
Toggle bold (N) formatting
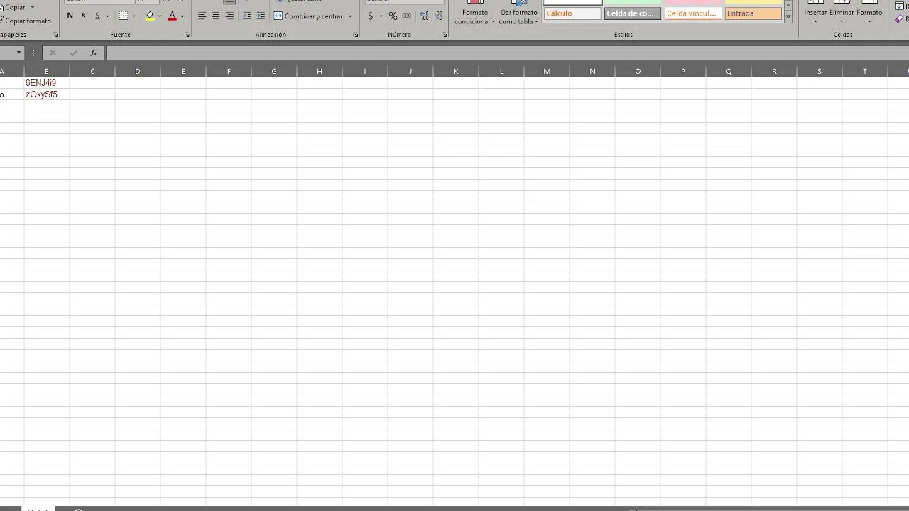tap(70, 16)
